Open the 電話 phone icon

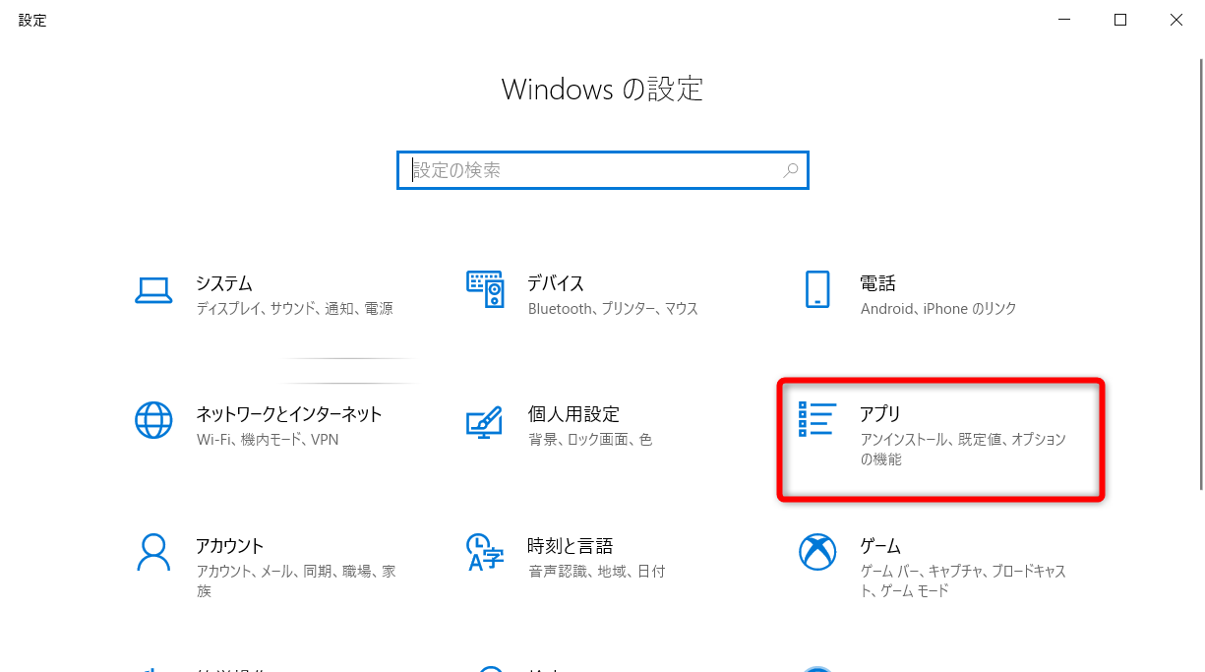coord(817,289)
